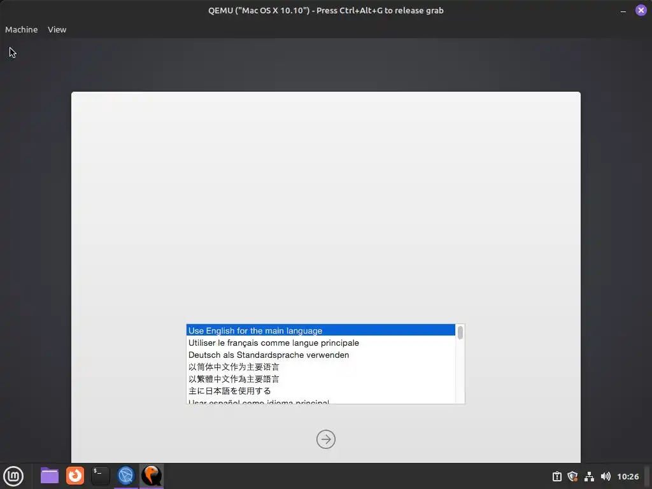The width and height of the screenshot is (652, 489).
Task: Select 以繁體中文作為主要語言 language row
Action: (x=321, y=379)
